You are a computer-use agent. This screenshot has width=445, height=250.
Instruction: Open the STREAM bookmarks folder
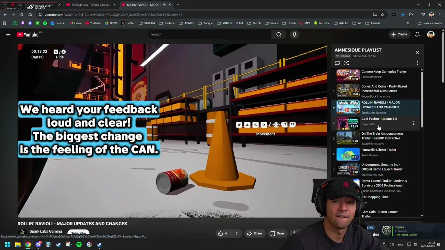147,23
